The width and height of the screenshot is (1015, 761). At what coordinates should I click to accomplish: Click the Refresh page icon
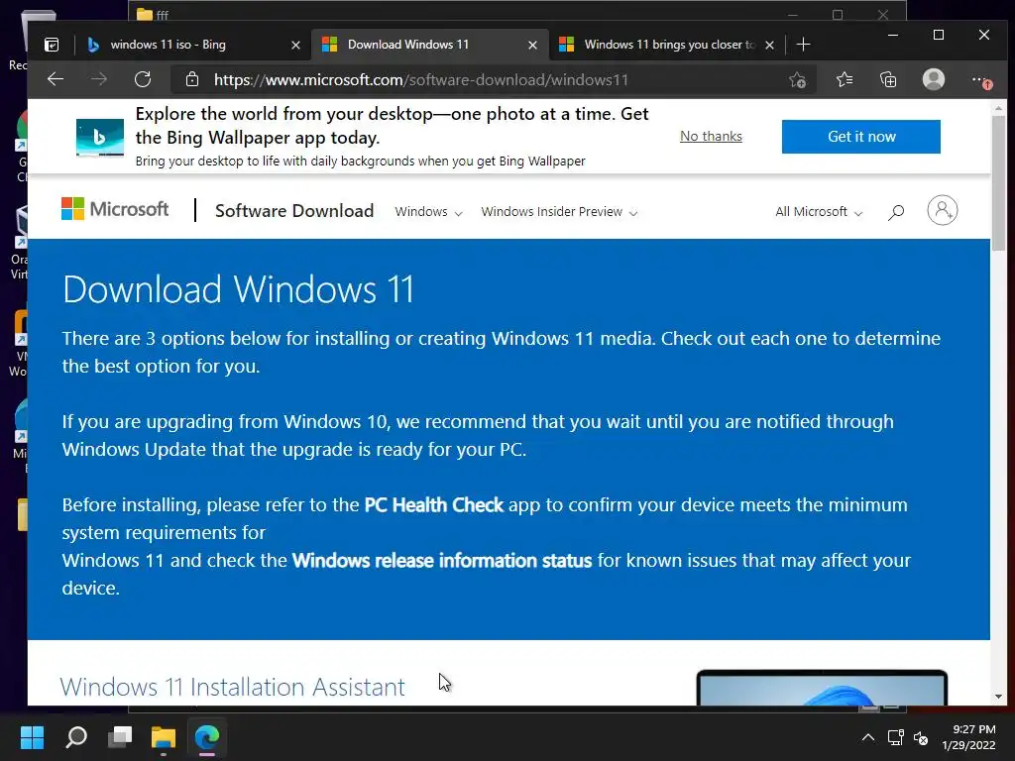(x=143, y=79)
